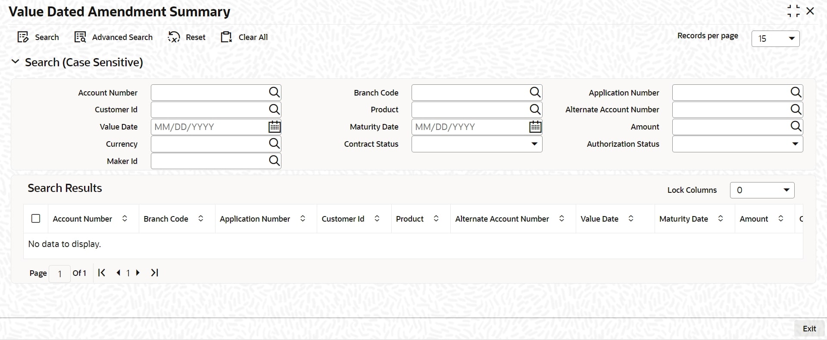Sort by Alternate Account Number column arrows

point(562,219)
